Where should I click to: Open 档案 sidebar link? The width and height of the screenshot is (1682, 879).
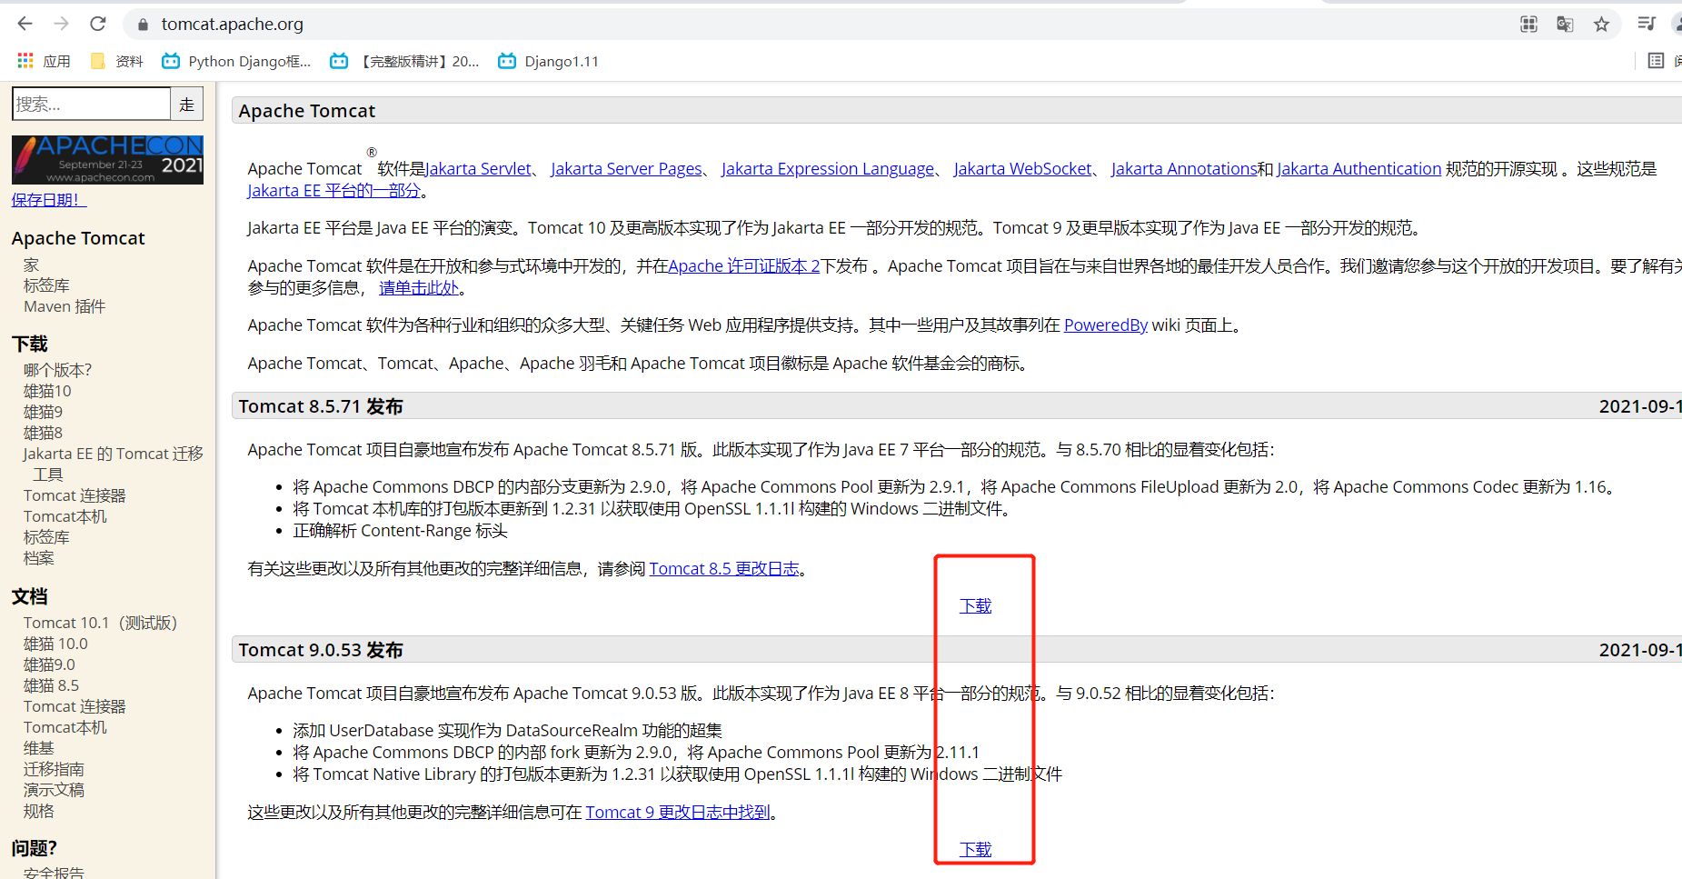(x=38, y=558)
